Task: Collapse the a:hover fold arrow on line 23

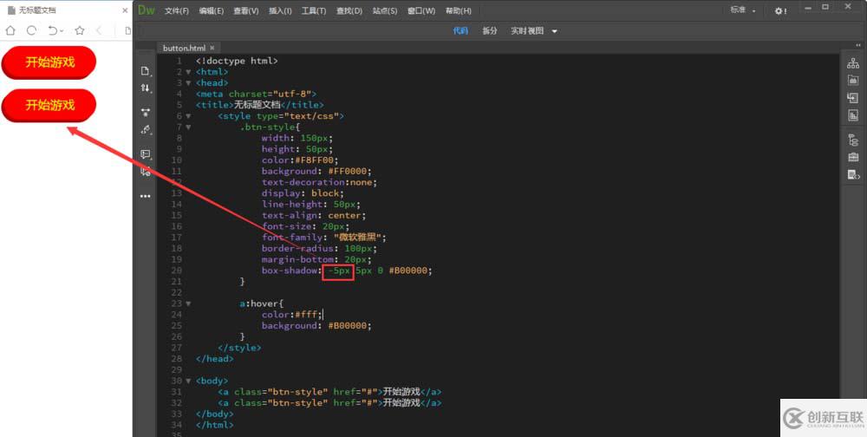Action: [x=188, y=303]
